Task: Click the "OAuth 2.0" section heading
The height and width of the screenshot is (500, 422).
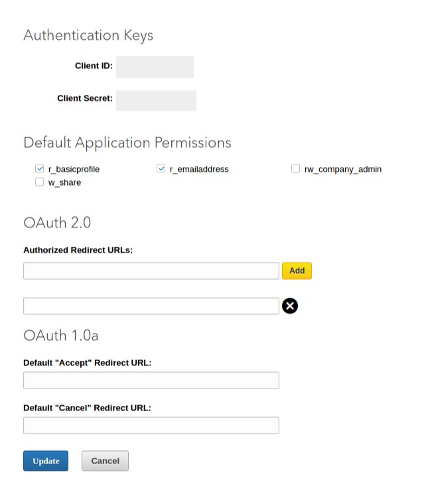Action: pyautogui.click(x=57, y=222)
